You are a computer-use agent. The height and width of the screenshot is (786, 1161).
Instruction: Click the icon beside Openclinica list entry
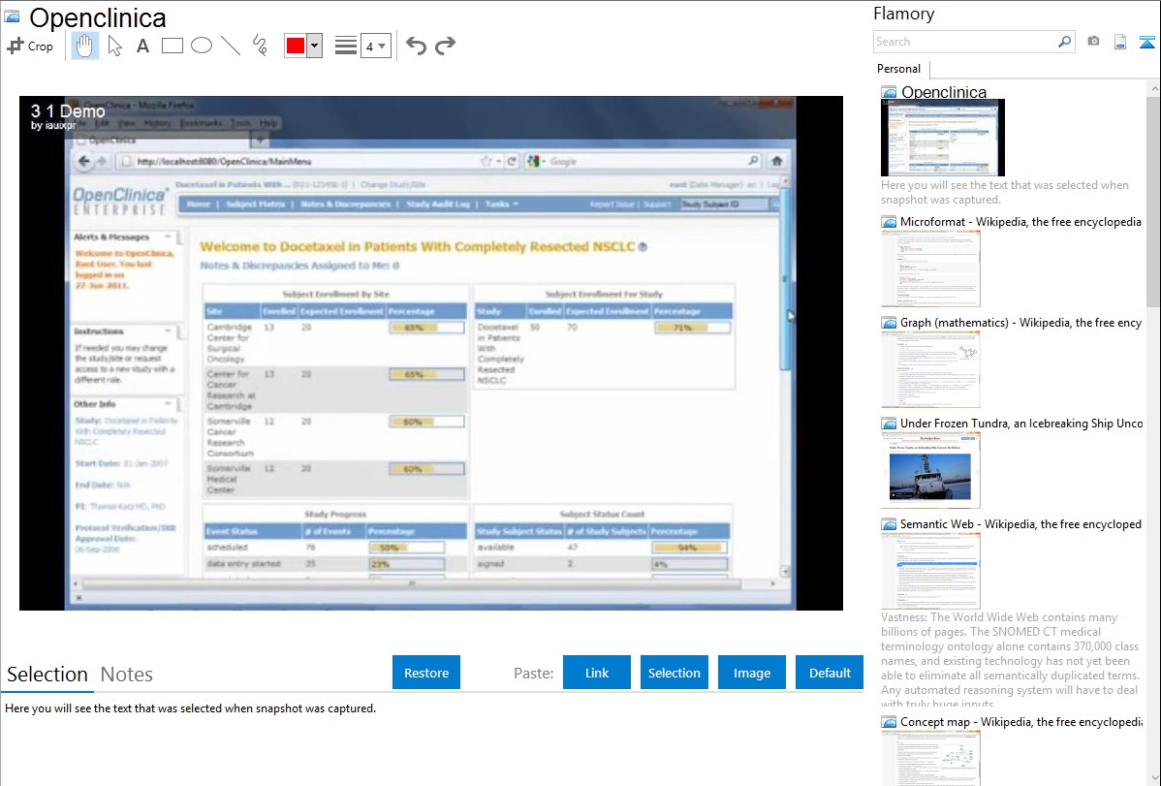coord(890,92)
